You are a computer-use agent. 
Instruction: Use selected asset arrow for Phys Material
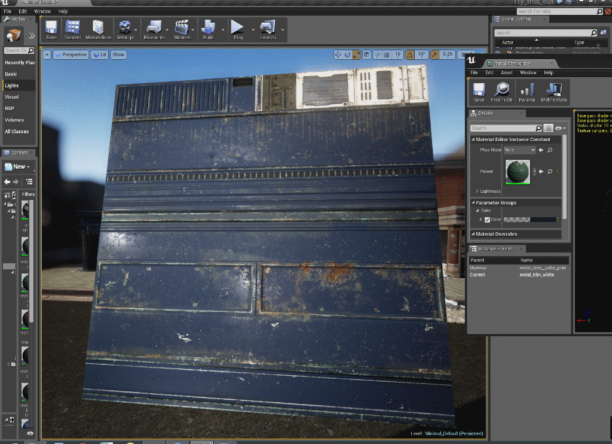coord(541,150)
